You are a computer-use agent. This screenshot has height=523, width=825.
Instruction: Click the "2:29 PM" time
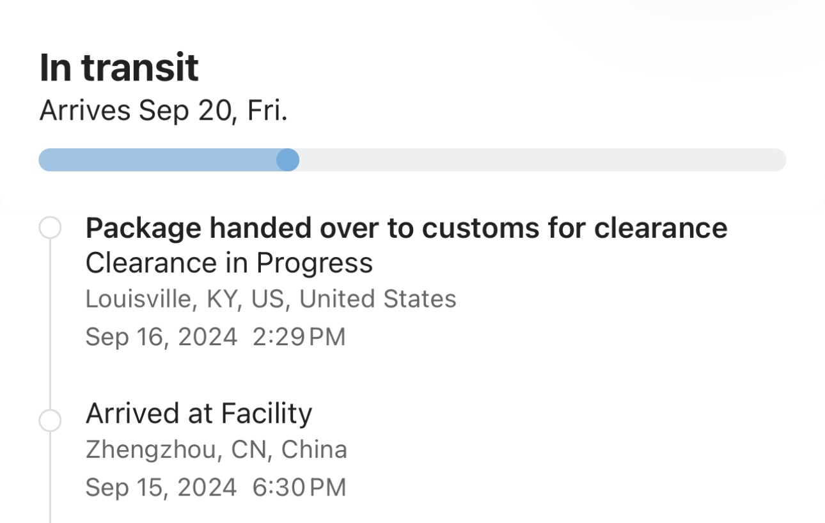click(x=299, y=336)
